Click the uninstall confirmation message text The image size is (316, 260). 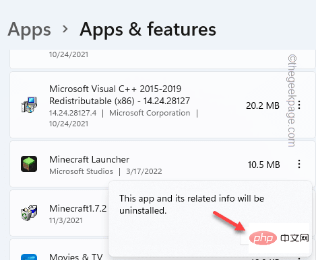[191, 204]
